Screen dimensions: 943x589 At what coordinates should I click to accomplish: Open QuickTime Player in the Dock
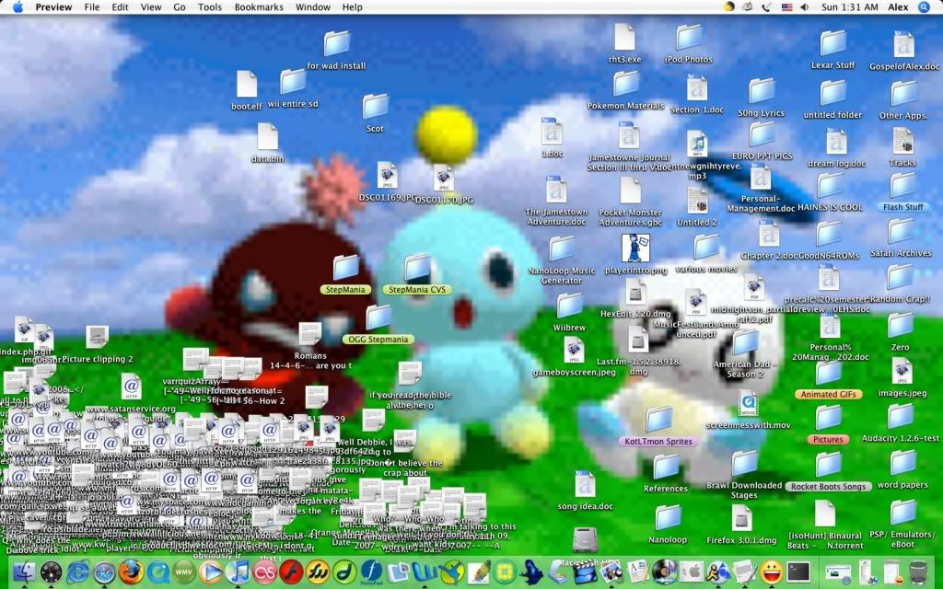(x=157, y=572)
